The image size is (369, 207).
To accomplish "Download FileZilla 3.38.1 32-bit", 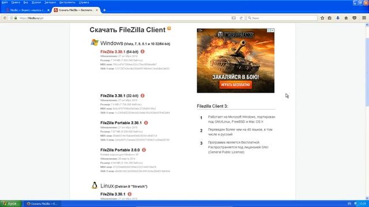I will 113,96.
